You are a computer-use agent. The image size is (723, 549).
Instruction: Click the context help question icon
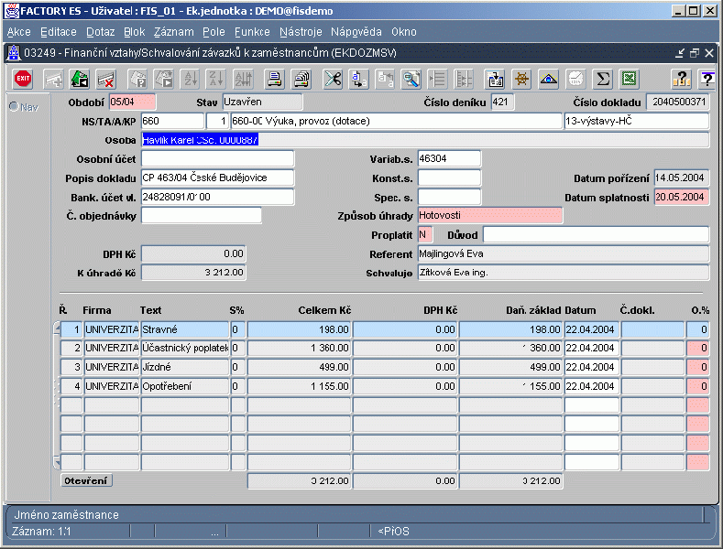tap(707, 79)
